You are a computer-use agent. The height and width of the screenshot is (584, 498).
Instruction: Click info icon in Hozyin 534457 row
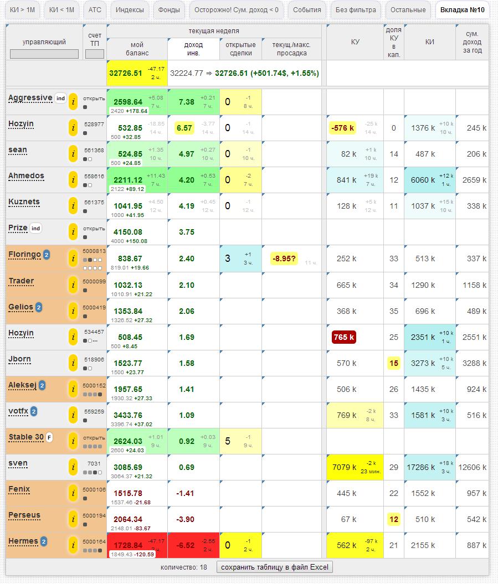pos(74,337)
